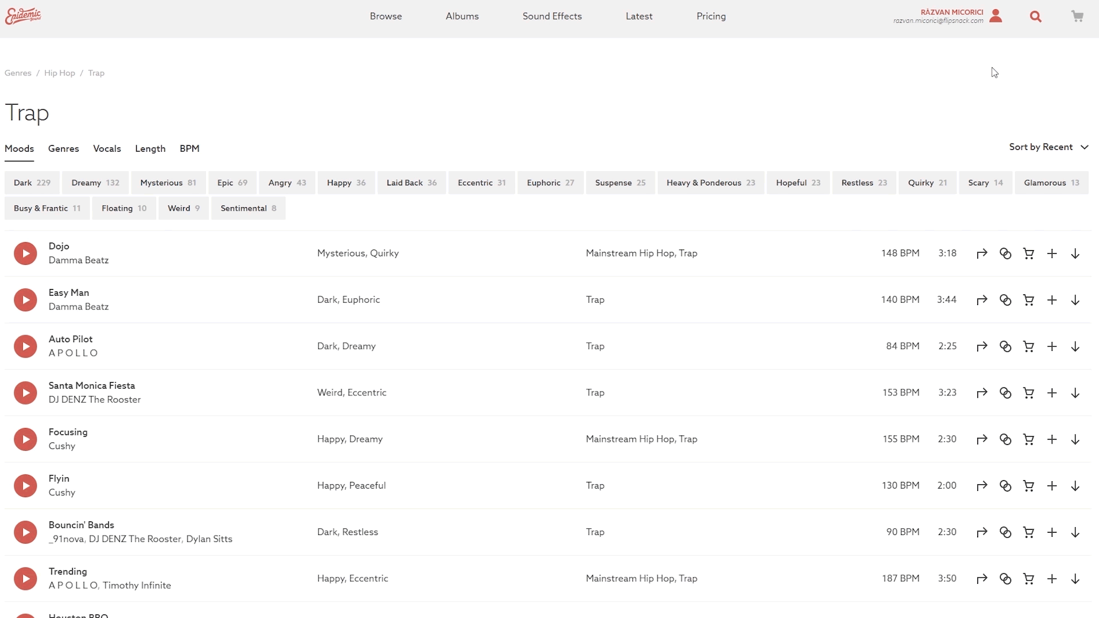Play the Bouncin' Bands track
Image resolution: width=1099 pixels, height=618 pixels.
pos(25,532)
